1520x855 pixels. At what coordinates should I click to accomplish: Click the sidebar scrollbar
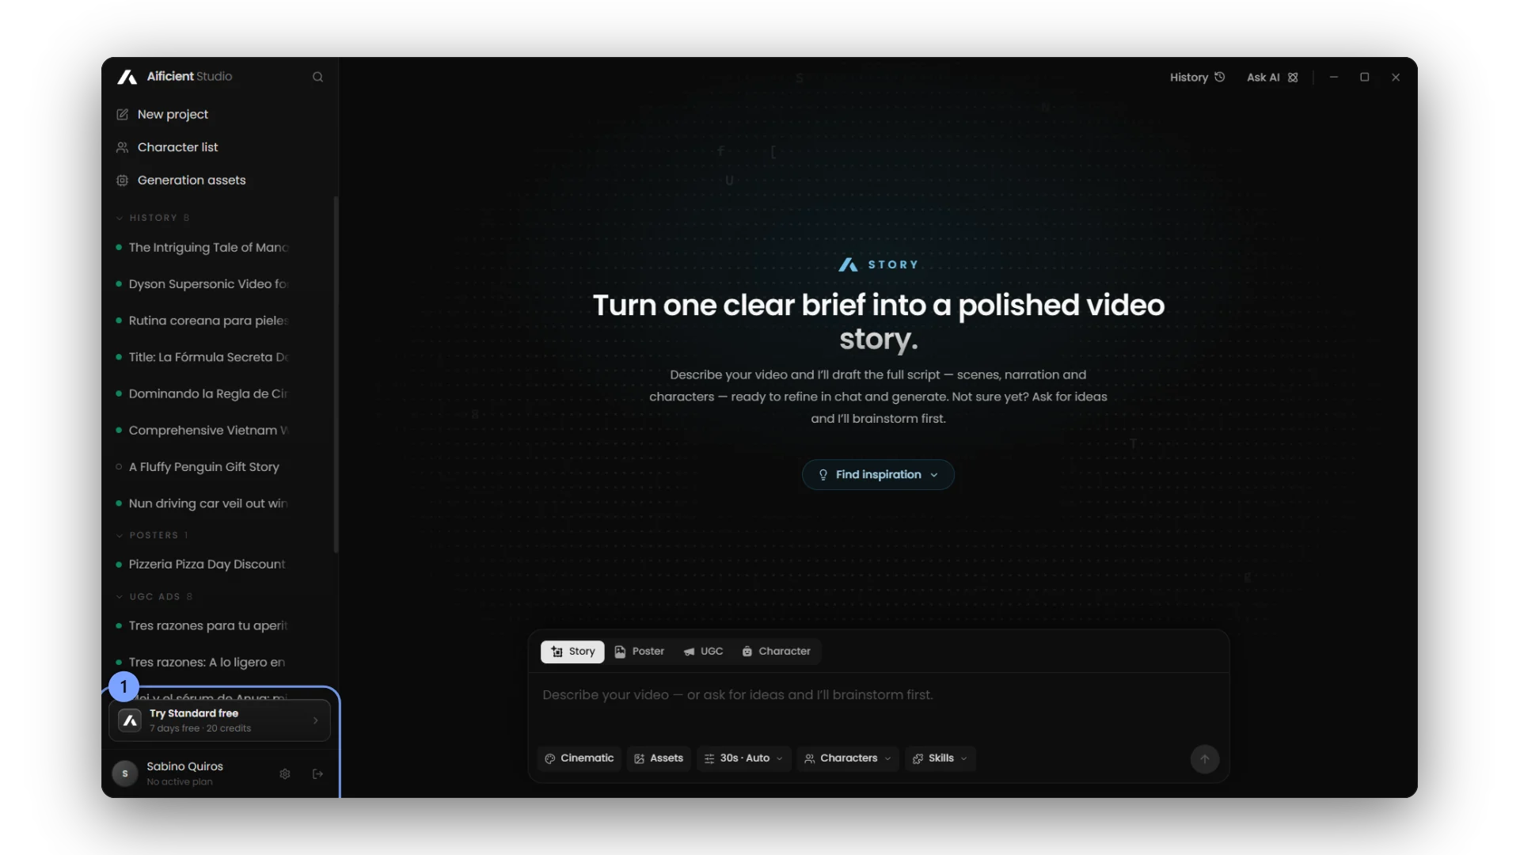click(336, 374)
